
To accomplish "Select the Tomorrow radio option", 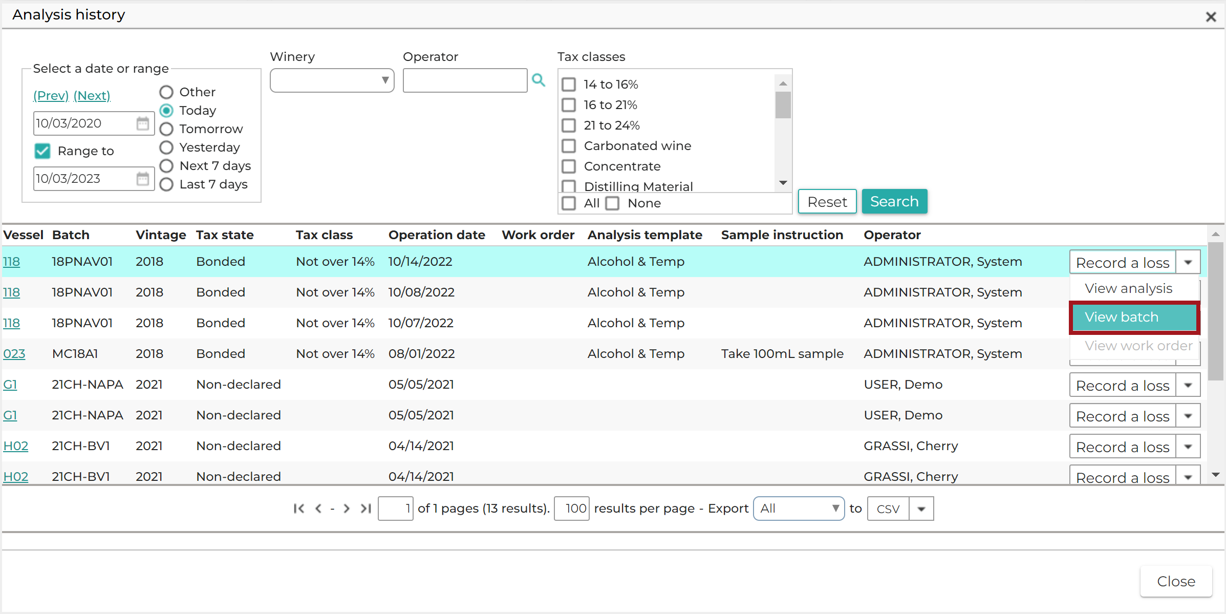I will click(x=166, y=129).
